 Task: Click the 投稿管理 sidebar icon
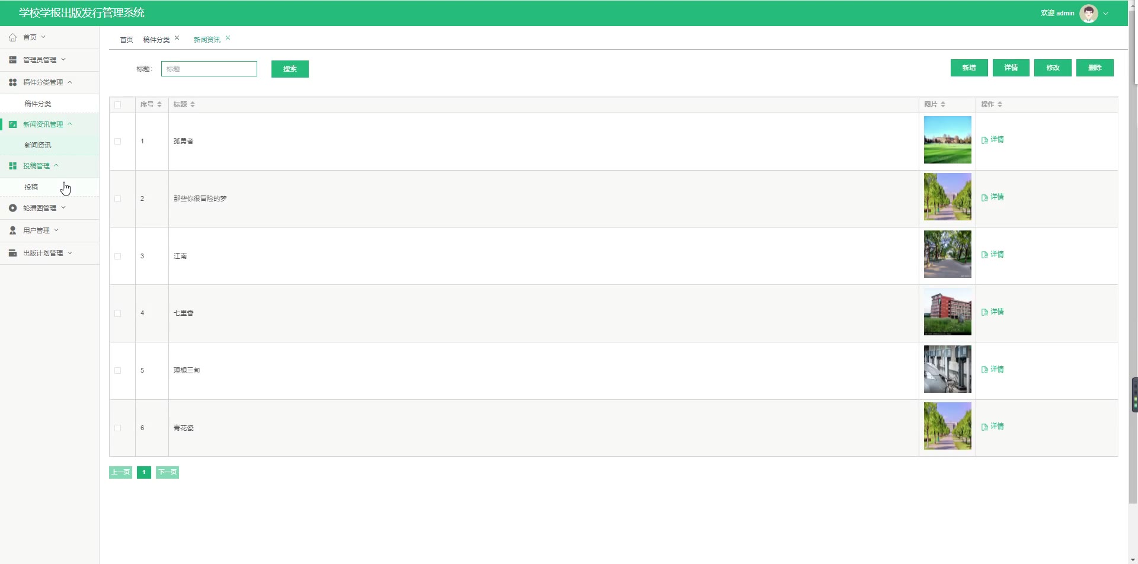point(12,166)
